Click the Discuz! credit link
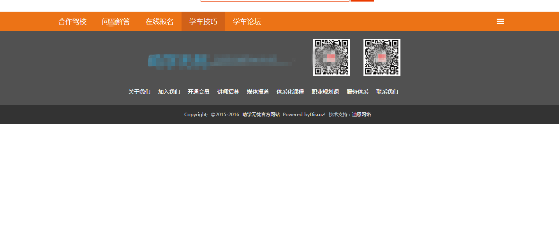This screenshot has height=249, width=559. (x=318, y=115)
